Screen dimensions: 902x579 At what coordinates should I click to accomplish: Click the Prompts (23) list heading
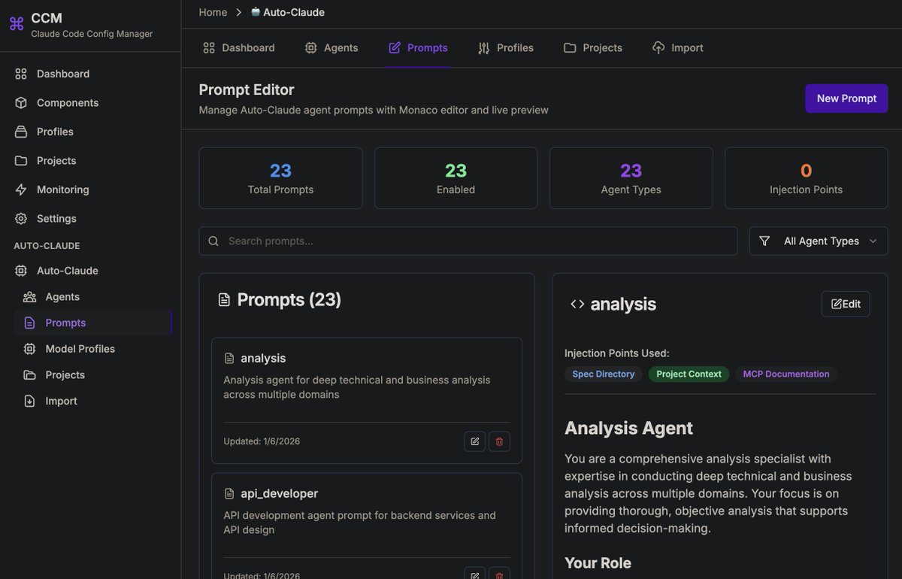coord(289,300)
